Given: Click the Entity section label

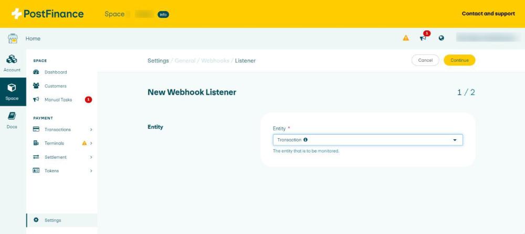Looking at the screenshot, I should [x=155, y=127].
